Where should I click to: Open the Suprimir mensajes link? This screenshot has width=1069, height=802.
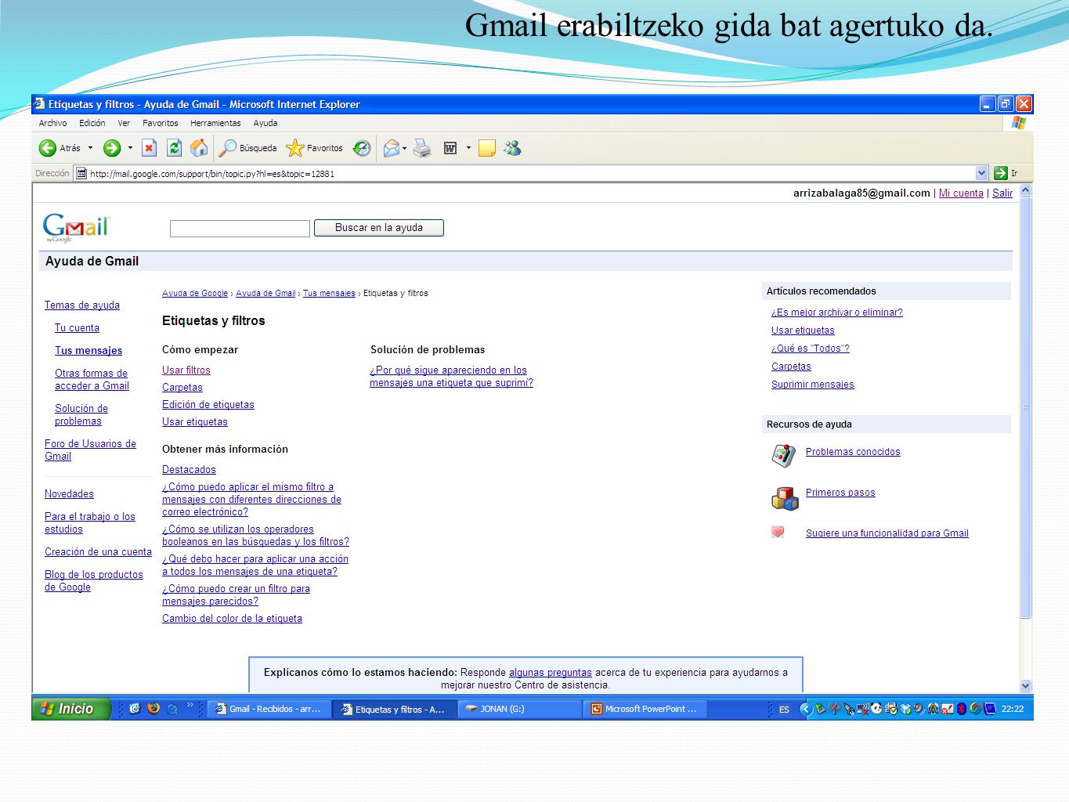pyautogui.click(x=813, y=384)
